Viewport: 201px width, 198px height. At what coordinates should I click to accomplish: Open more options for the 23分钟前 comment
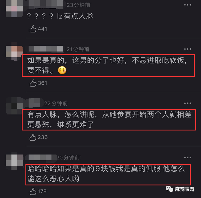(x=188, y=5)
